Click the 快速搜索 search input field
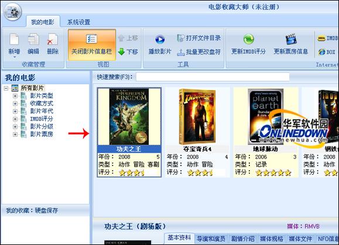 pyautogui.click(x=213, y=77)
